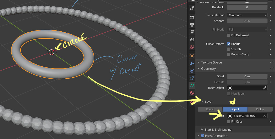Viewport: 275px width, 139px height.
Task: Open the Object Data curve tab
Action: 192,85
